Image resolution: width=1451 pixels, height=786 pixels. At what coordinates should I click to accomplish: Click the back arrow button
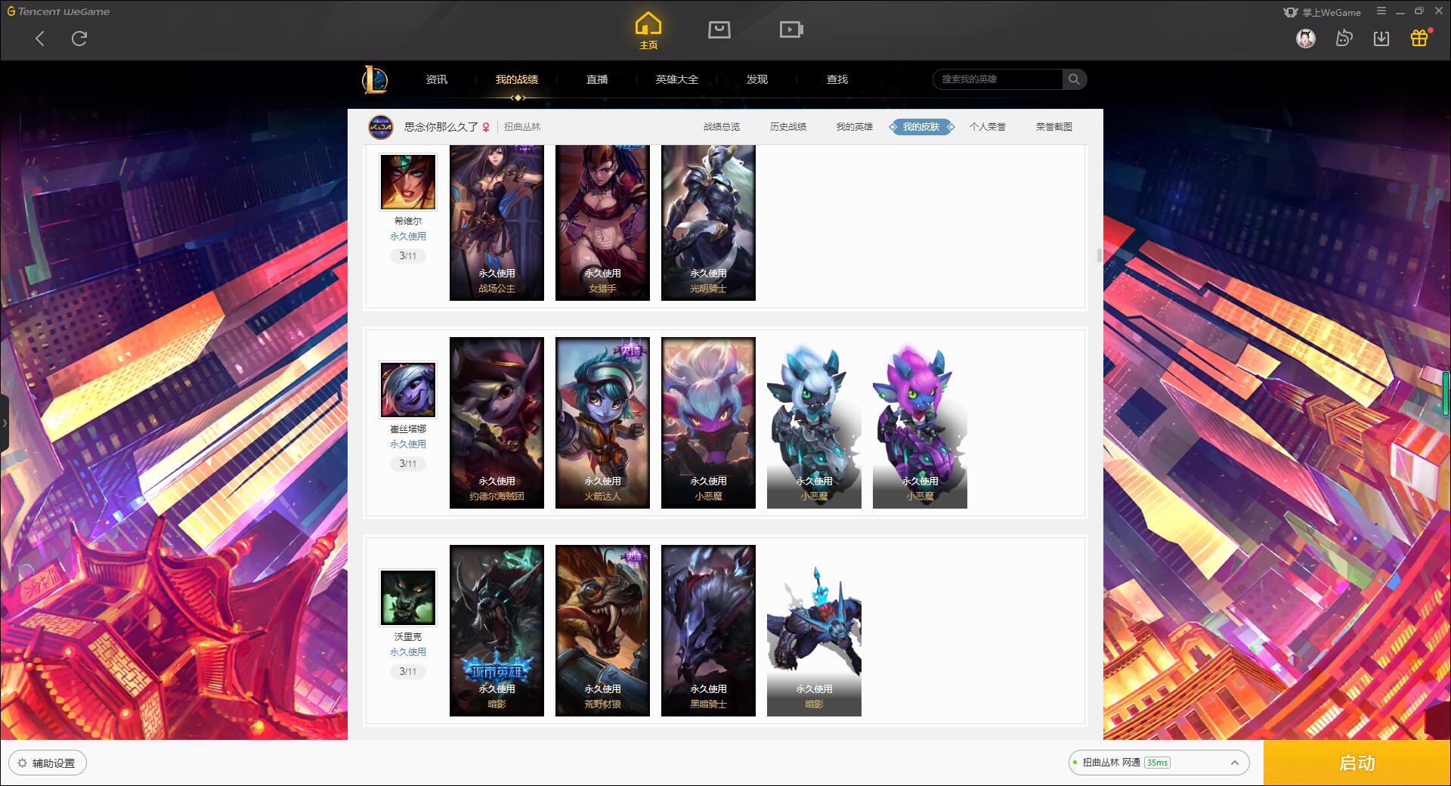click(x=40, y=39)
